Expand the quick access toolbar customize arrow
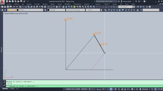Screen dimensions: 163x91 click(28, 1)
